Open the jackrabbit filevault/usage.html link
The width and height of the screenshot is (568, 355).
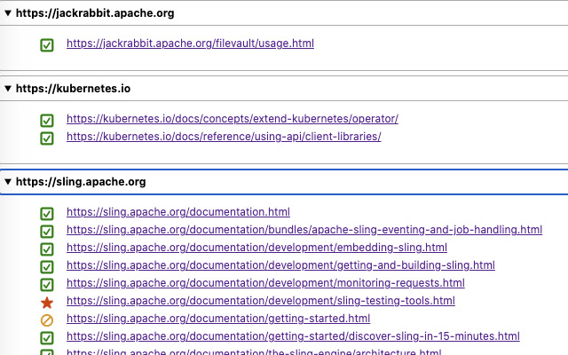(190, 43)
